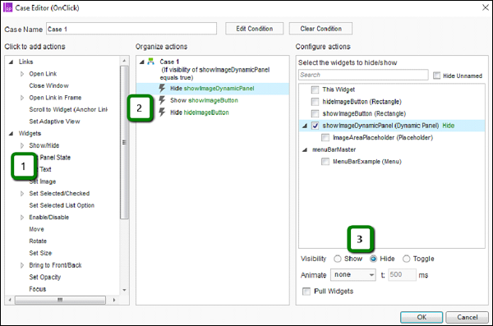This screenshot has width=493, height=326.
Task: Click lightning icon beside Show showImageButton
Action: coord(162,100)
